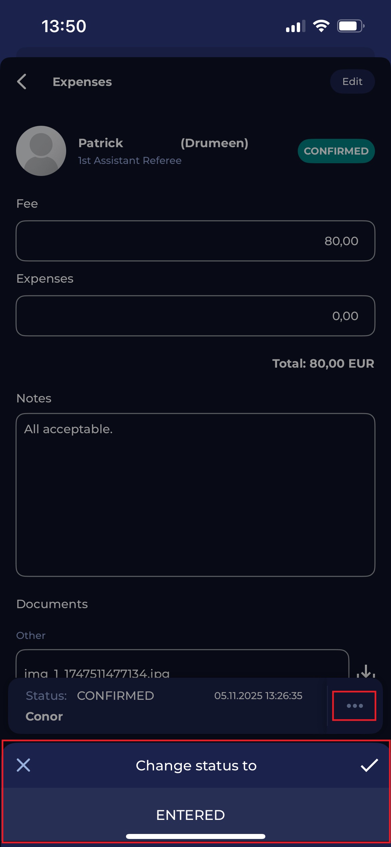
Task: Tap the Change status to header
Action: click(196, 765)
